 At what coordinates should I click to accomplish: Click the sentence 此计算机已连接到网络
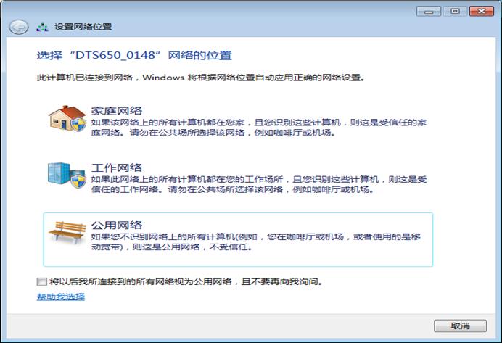coord(201,78)
